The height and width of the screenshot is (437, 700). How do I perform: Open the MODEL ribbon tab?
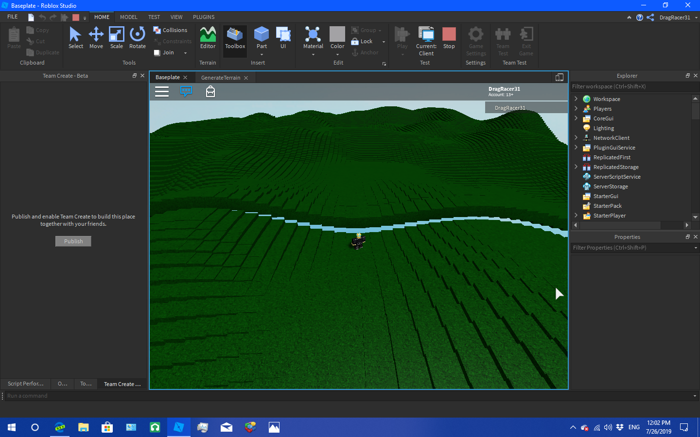[x=129, y=17]
